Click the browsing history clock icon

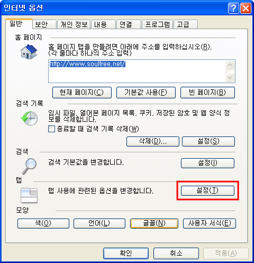click(29, 119)
